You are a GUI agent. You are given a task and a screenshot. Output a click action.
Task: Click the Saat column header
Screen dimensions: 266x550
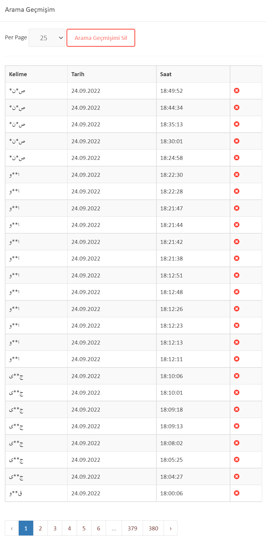coord(166,74)
